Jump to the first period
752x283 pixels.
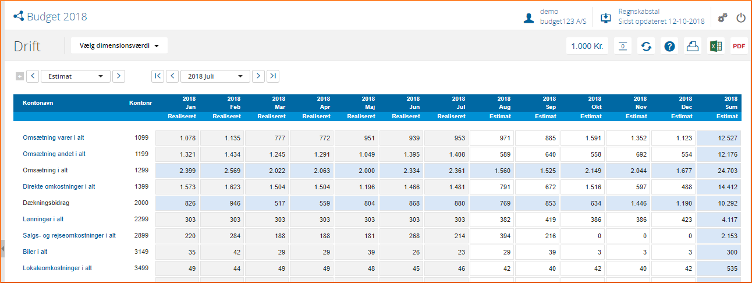pos(157,76)
